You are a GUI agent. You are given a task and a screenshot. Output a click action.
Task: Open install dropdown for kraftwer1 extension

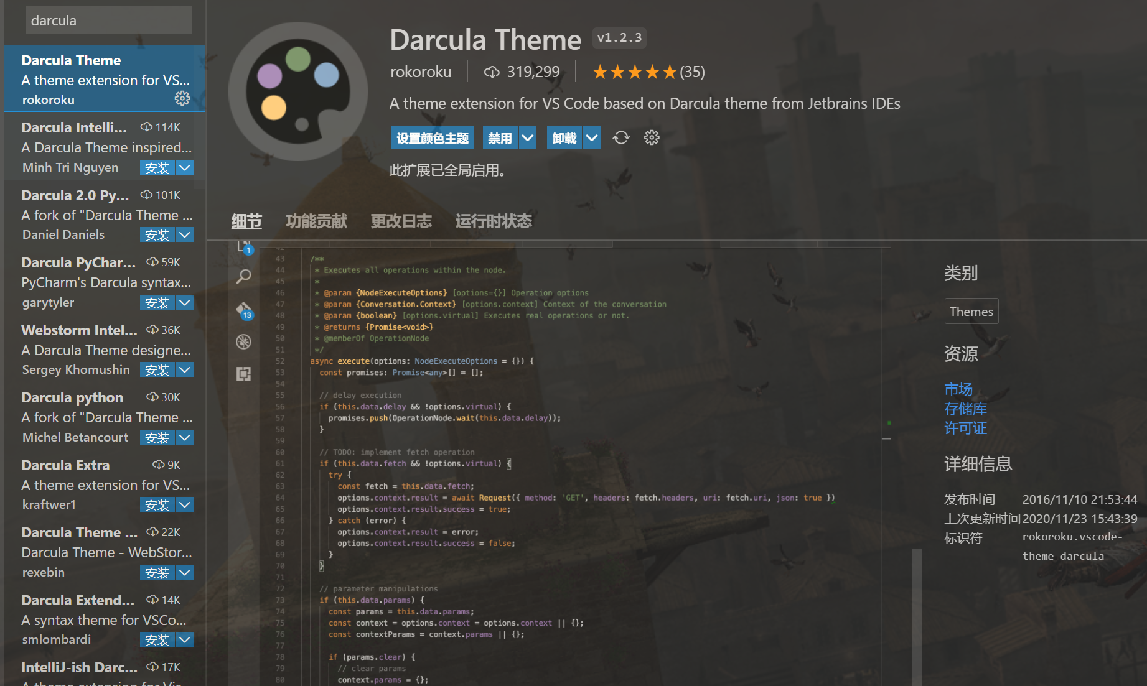pos(185,504)
